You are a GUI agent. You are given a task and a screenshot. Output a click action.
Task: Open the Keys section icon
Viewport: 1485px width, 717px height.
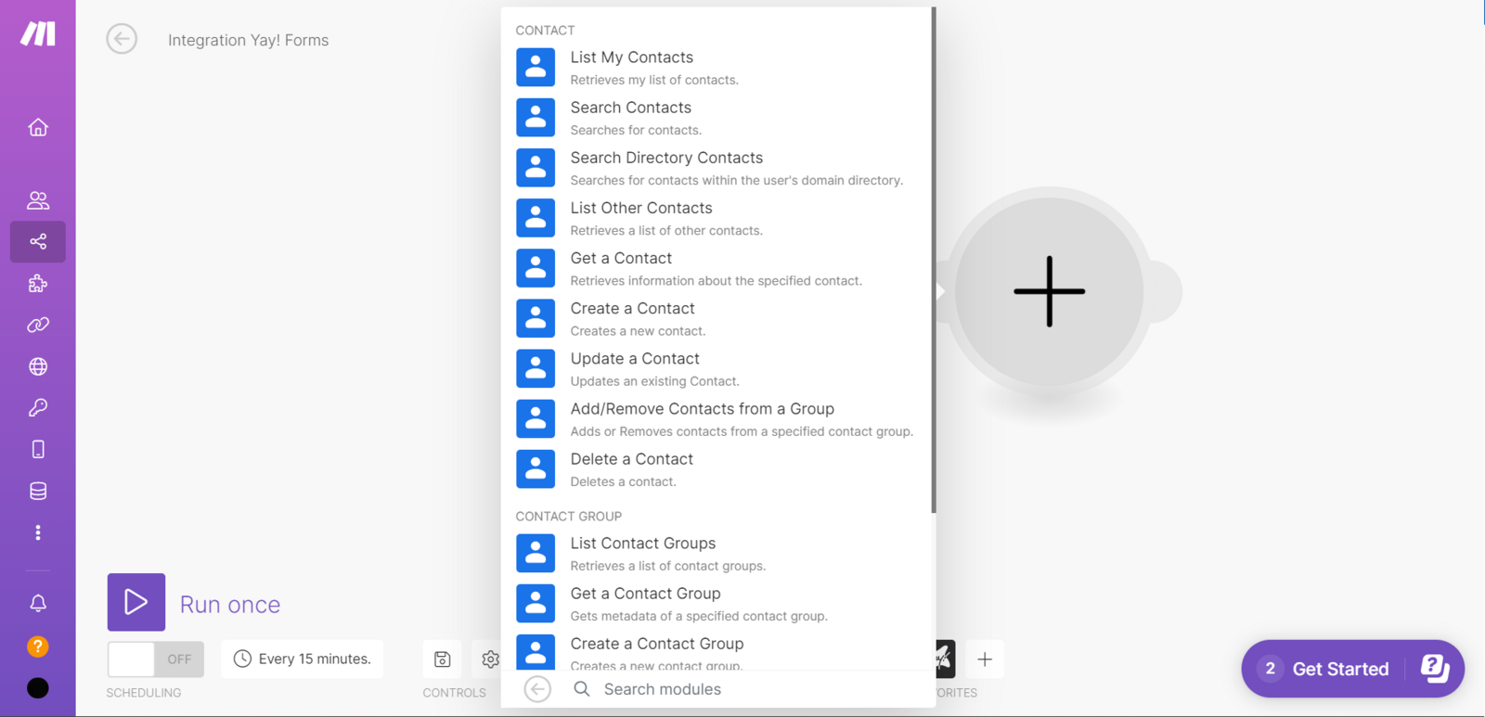click(x=38, y=408)
